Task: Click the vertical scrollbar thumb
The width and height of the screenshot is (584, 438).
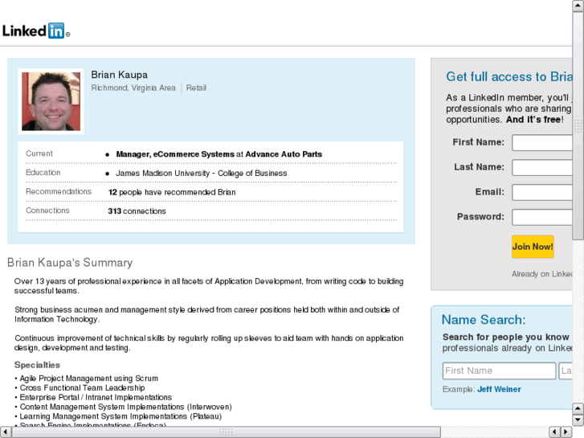Action: point(578,126)
